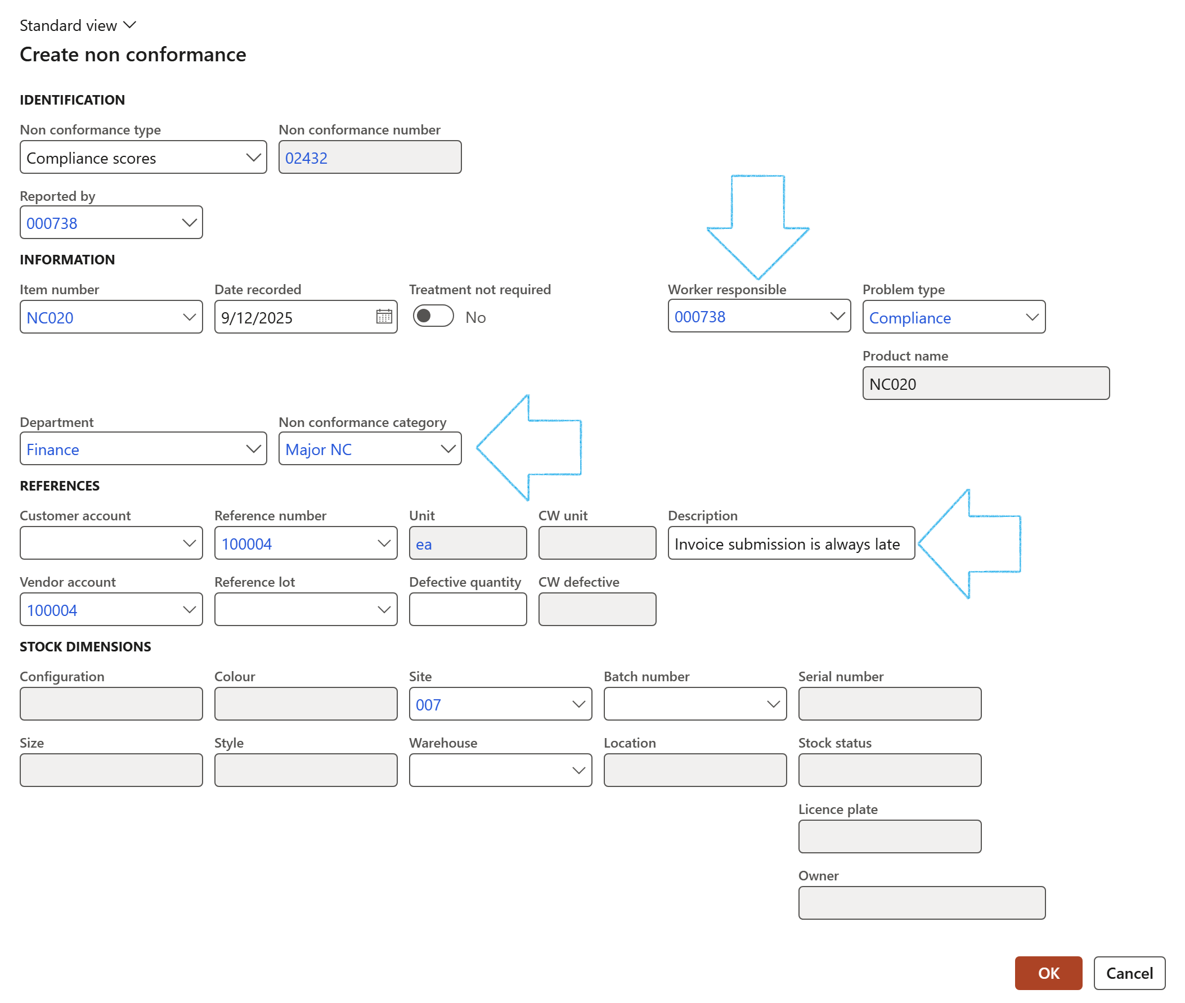This screenshot has height=1003, width=1185.
Task: Toggle Treatment not required switch
Action: pyautogui.click(x=433, y=316)
